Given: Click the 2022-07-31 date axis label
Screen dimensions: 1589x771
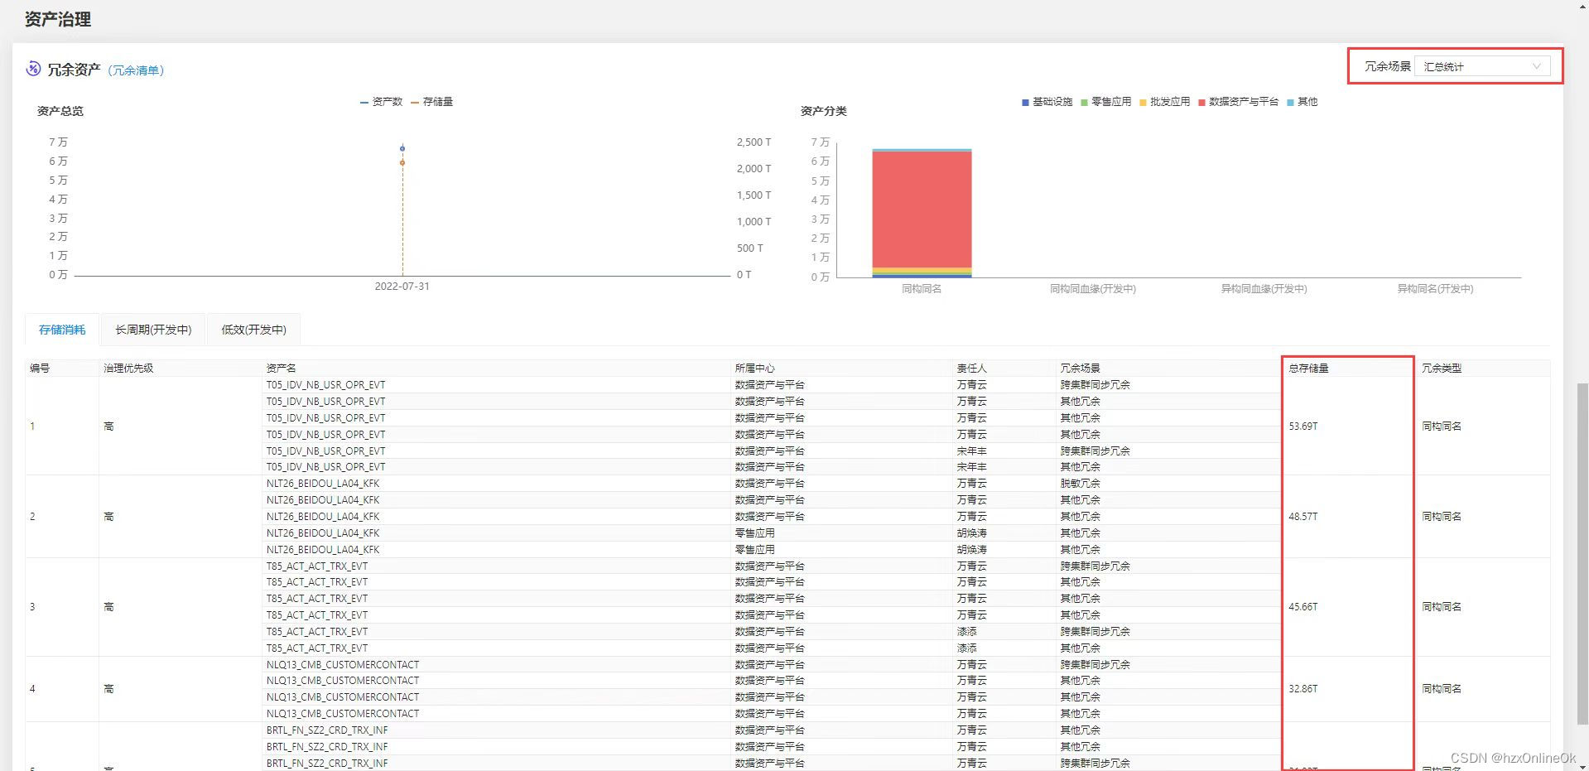Looking at the screenshot, I should point(402,287).
